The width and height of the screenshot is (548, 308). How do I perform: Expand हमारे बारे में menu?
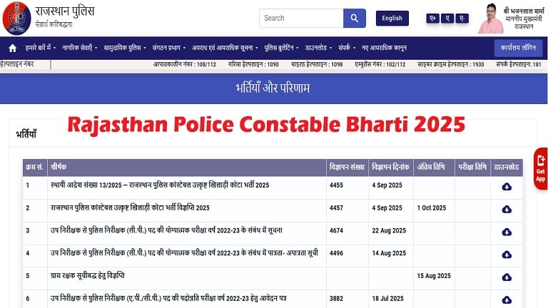[x=40, y=48]
